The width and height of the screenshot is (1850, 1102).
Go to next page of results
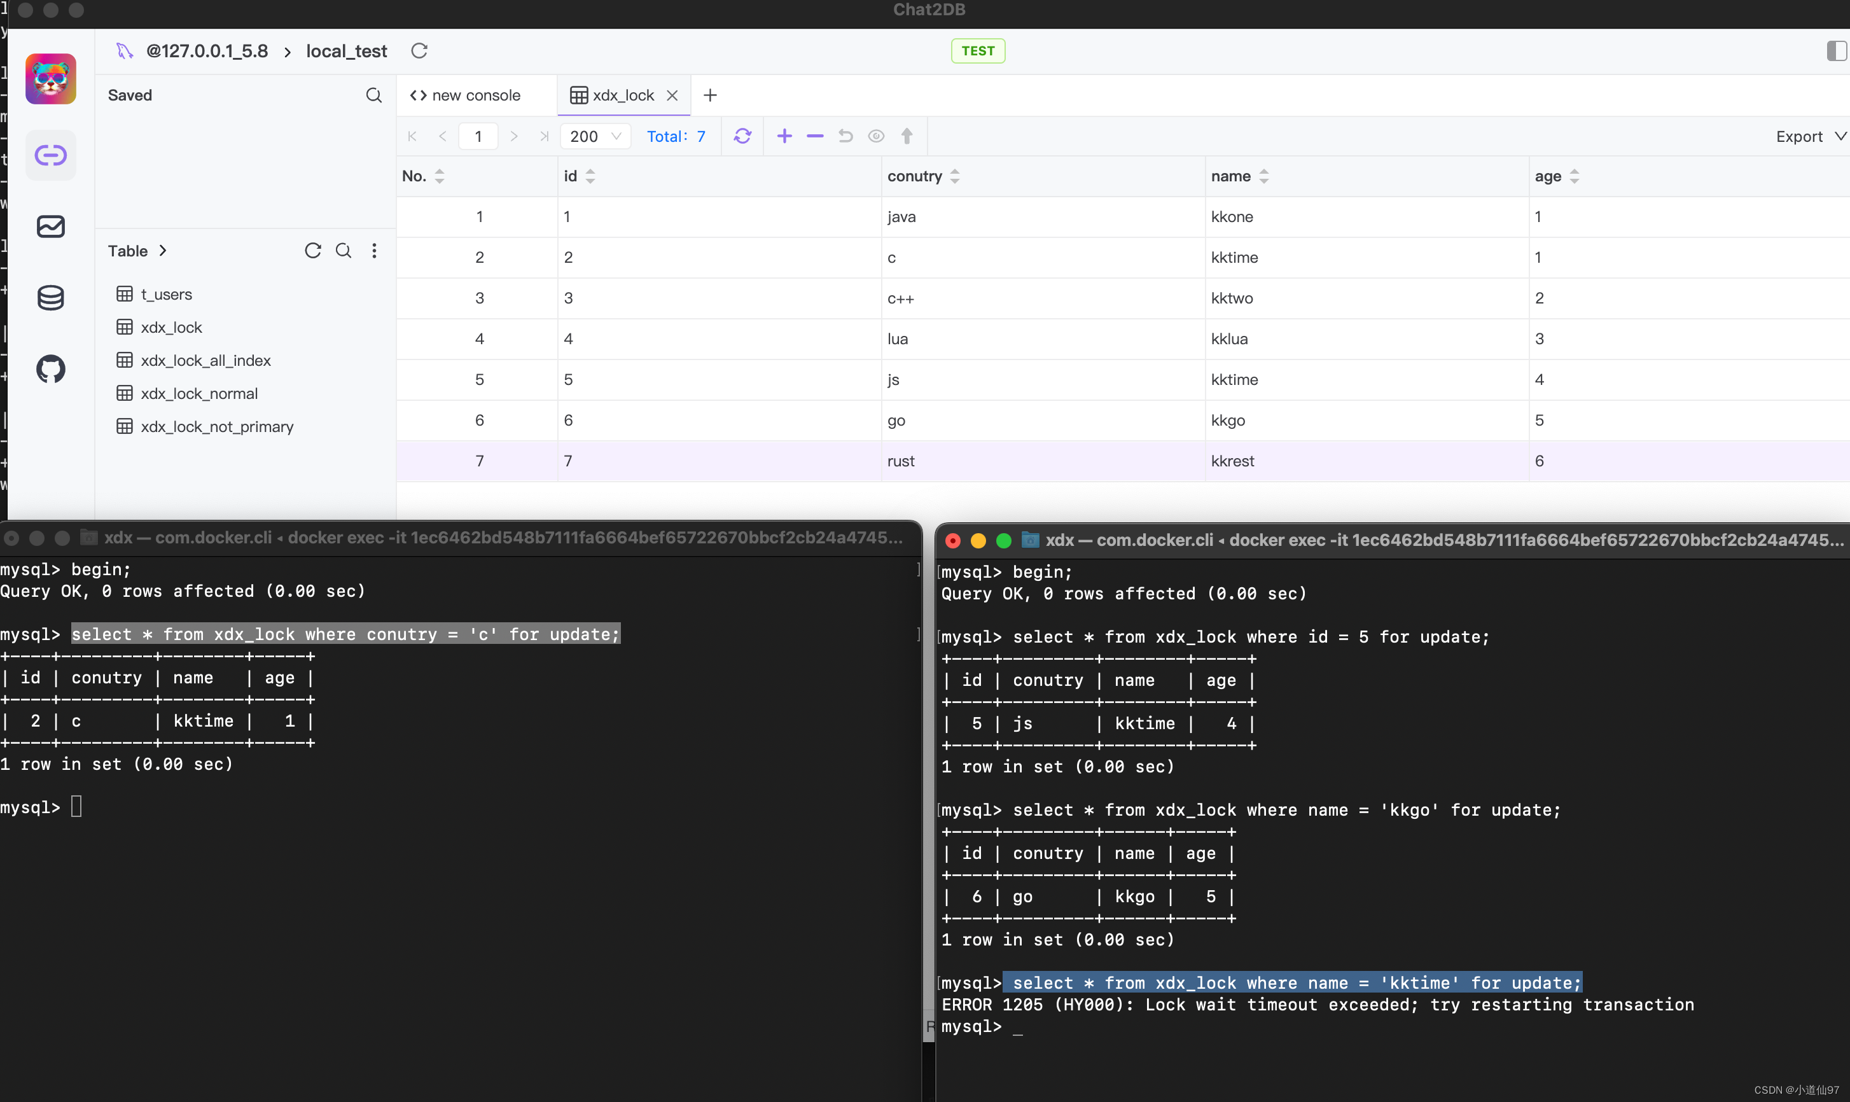(x=514, y=136)
